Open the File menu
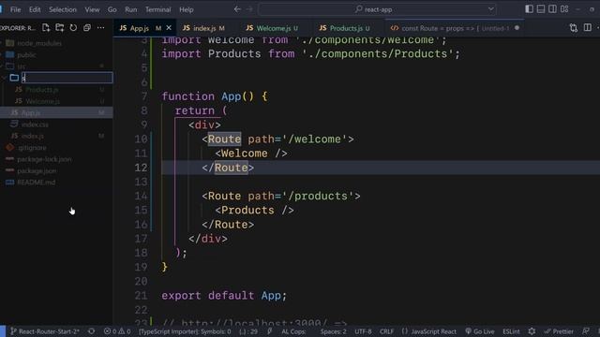This screenshot has width=600, height=337. (x=16, y=9)
